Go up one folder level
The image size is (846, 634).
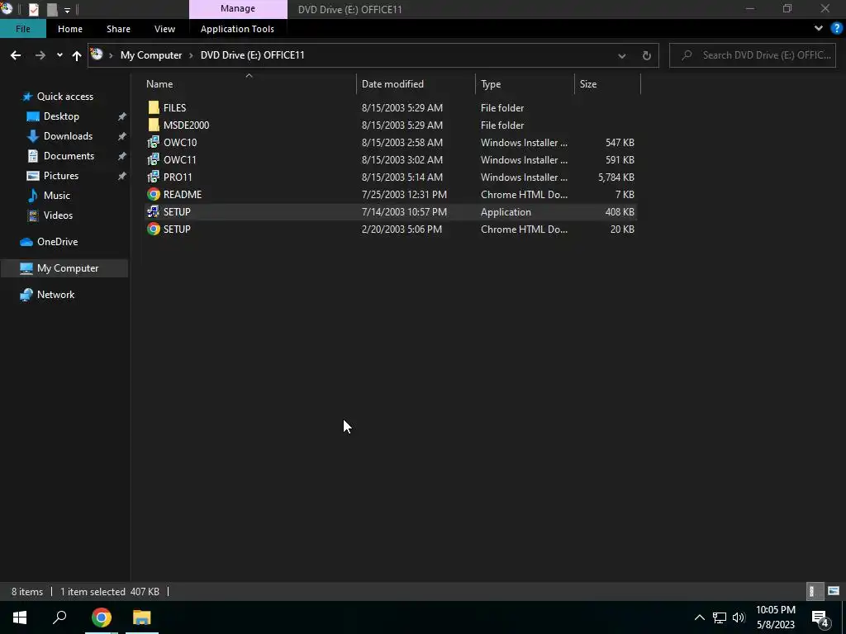(x=77, y=55)
